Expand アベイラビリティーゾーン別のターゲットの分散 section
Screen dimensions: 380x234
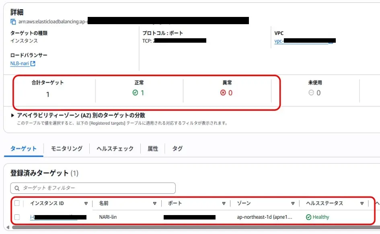[x=11, y=114]
